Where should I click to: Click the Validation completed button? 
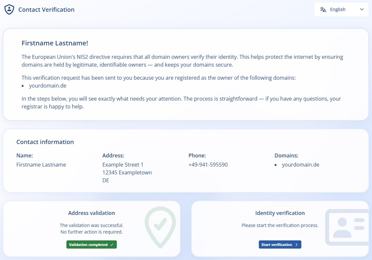pyautogui.click(x=92, y=245)
